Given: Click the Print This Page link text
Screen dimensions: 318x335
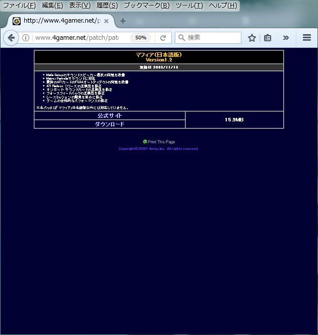Looking at the screenshot, I should click(161, 142).
